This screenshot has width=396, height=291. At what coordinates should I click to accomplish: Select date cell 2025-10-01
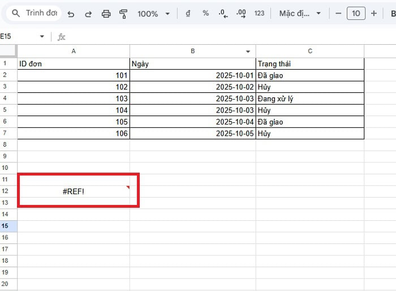193,75
